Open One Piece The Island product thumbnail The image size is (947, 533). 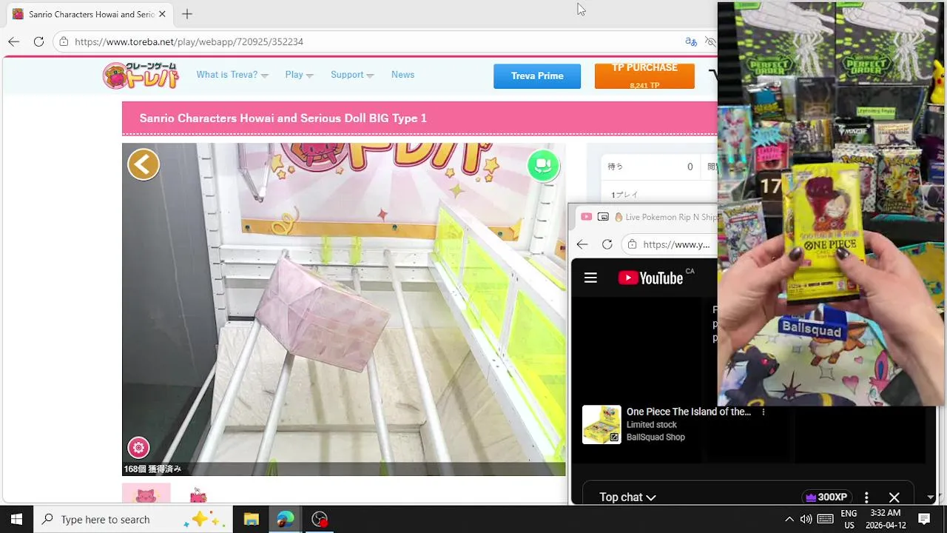[x=601, y=424]
